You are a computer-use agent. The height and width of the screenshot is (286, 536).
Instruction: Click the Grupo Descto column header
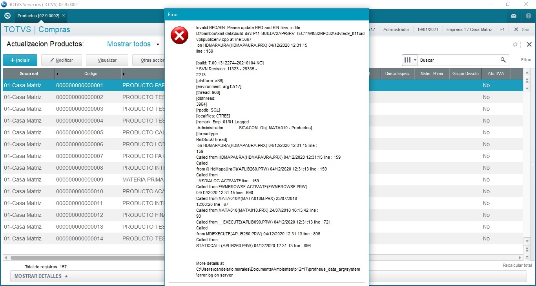[465, 73]
